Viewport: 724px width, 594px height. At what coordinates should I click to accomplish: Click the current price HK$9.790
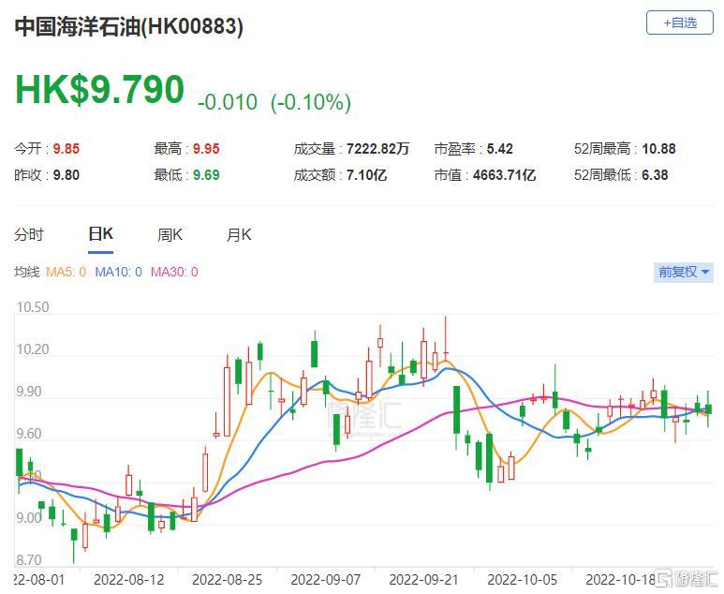point(99,89)
